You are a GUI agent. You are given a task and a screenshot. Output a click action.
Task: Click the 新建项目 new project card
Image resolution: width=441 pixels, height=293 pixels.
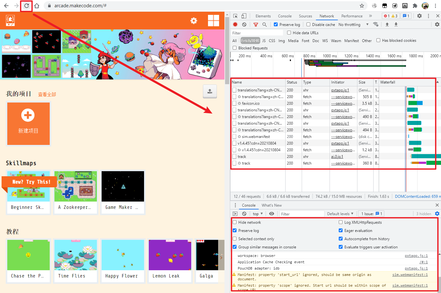pyautogui.click(x=28, y=124)
